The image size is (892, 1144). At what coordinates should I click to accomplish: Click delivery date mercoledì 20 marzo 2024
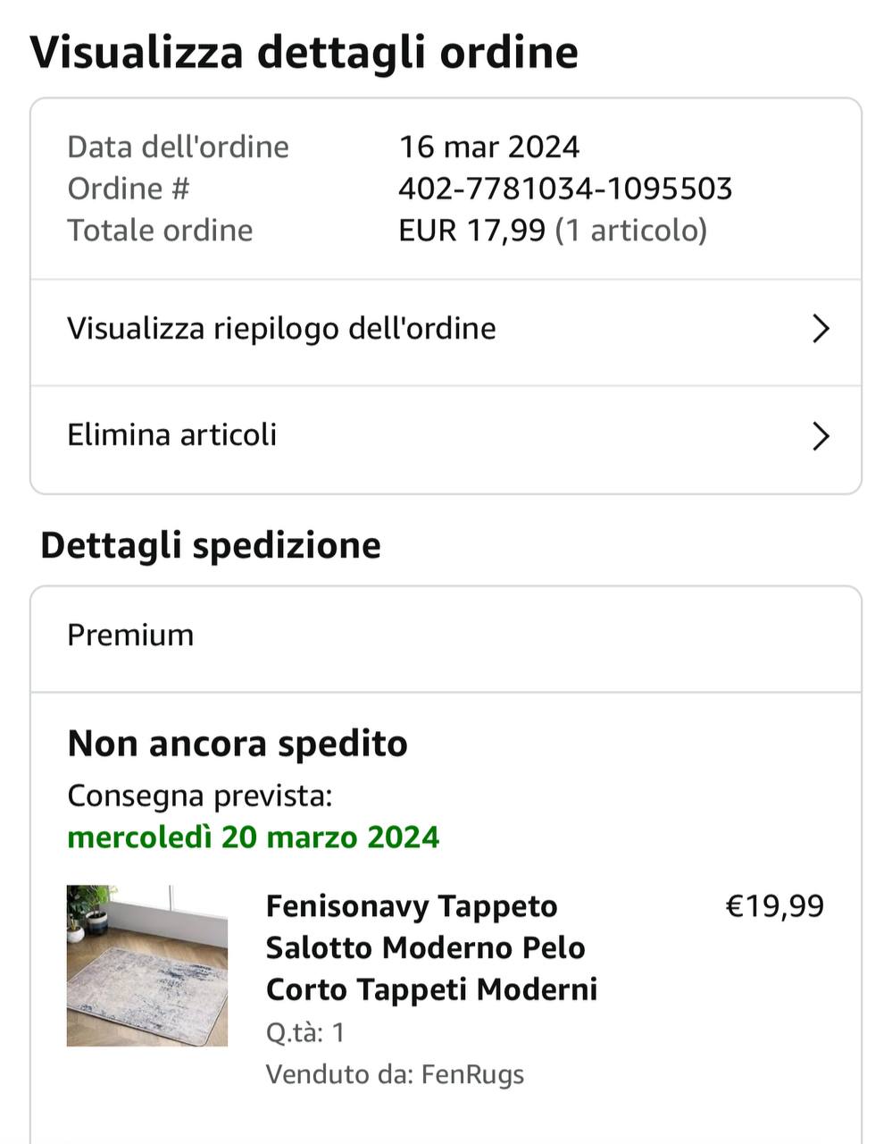click(254, 837)
